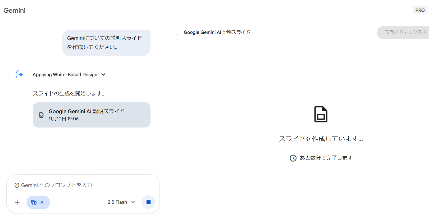Click the Google Gemini AI 説明スライド panel title
The width and height of the screenshot is (429, 214).
click(x=217, y=32)
